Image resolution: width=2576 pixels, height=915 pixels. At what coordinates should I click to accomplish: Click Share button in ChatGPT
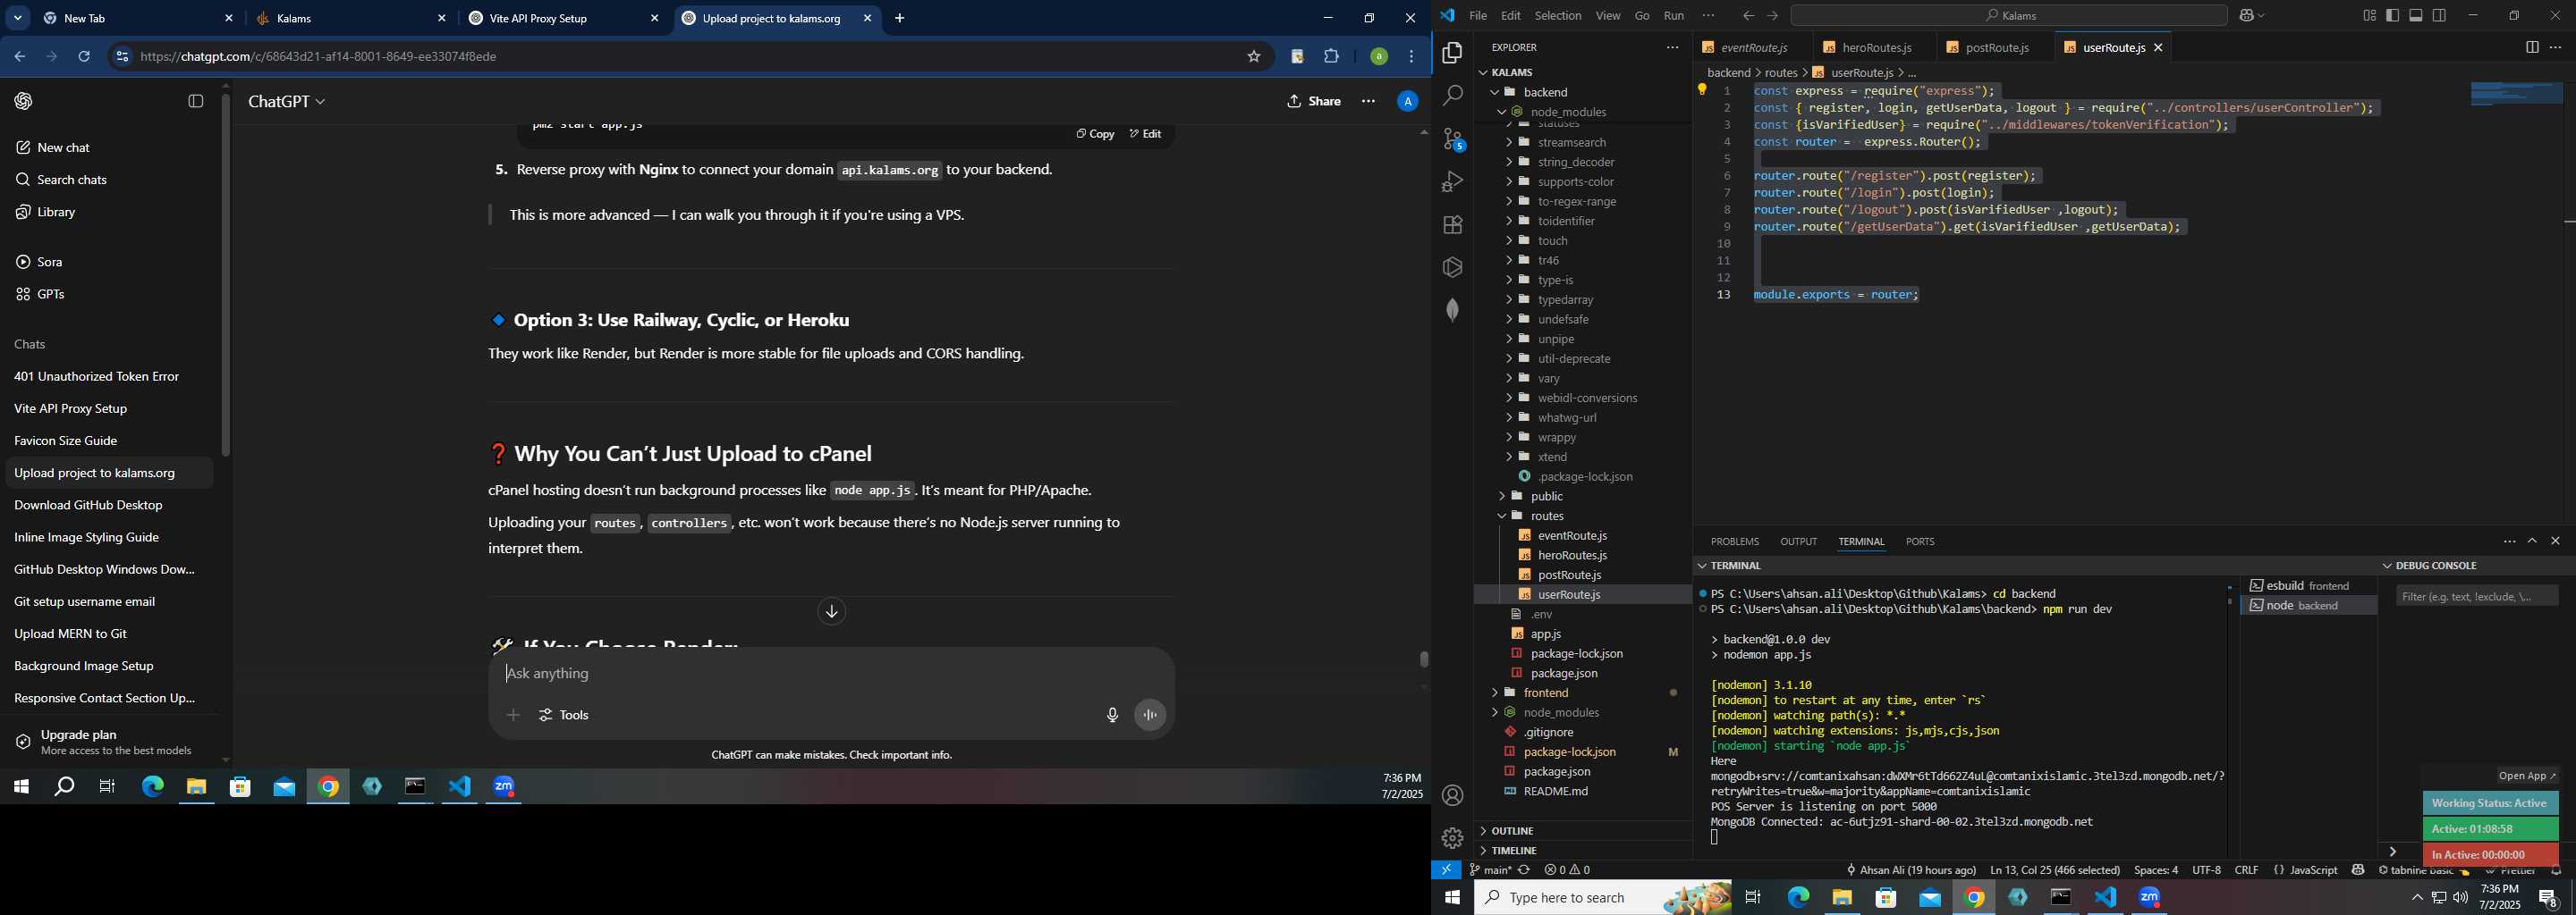point(1314,102)
